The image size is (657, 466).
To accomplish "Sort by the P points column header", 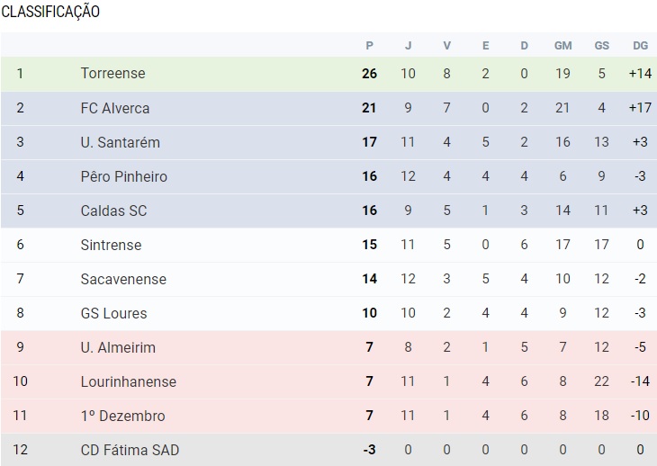I will [369, 46].
